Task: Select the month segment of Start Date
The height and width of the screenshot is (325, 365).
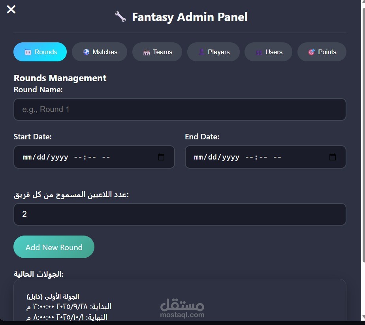Action: [27, 157]
